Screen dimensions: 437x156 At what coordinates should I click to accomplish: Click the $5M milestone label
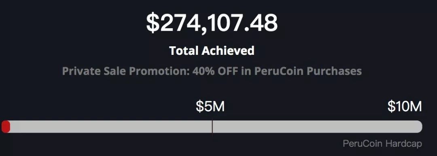tap(210, 106)
